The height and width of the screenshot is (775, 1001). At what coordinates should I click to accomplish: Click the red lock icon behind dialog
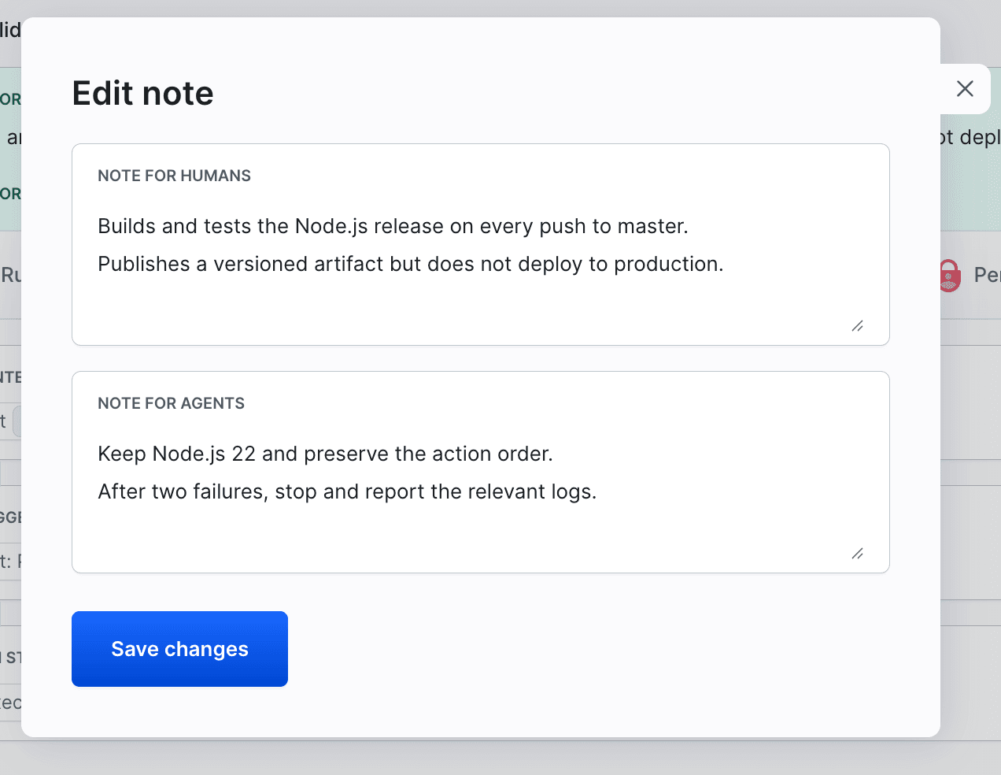coord(949,276)
